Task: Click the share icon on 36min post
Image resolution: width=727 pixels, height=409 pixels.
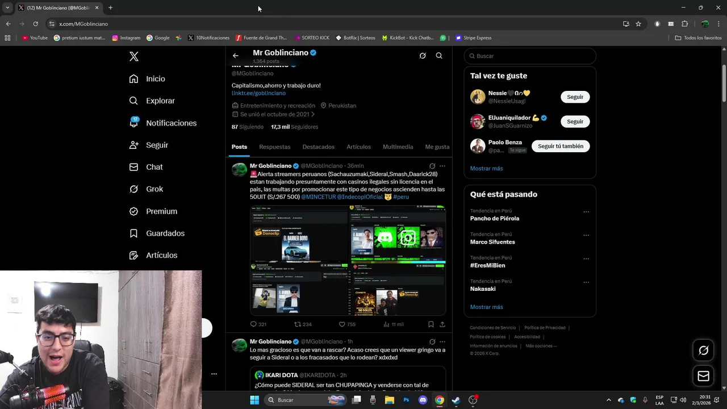Action: (x=442, y=324)
